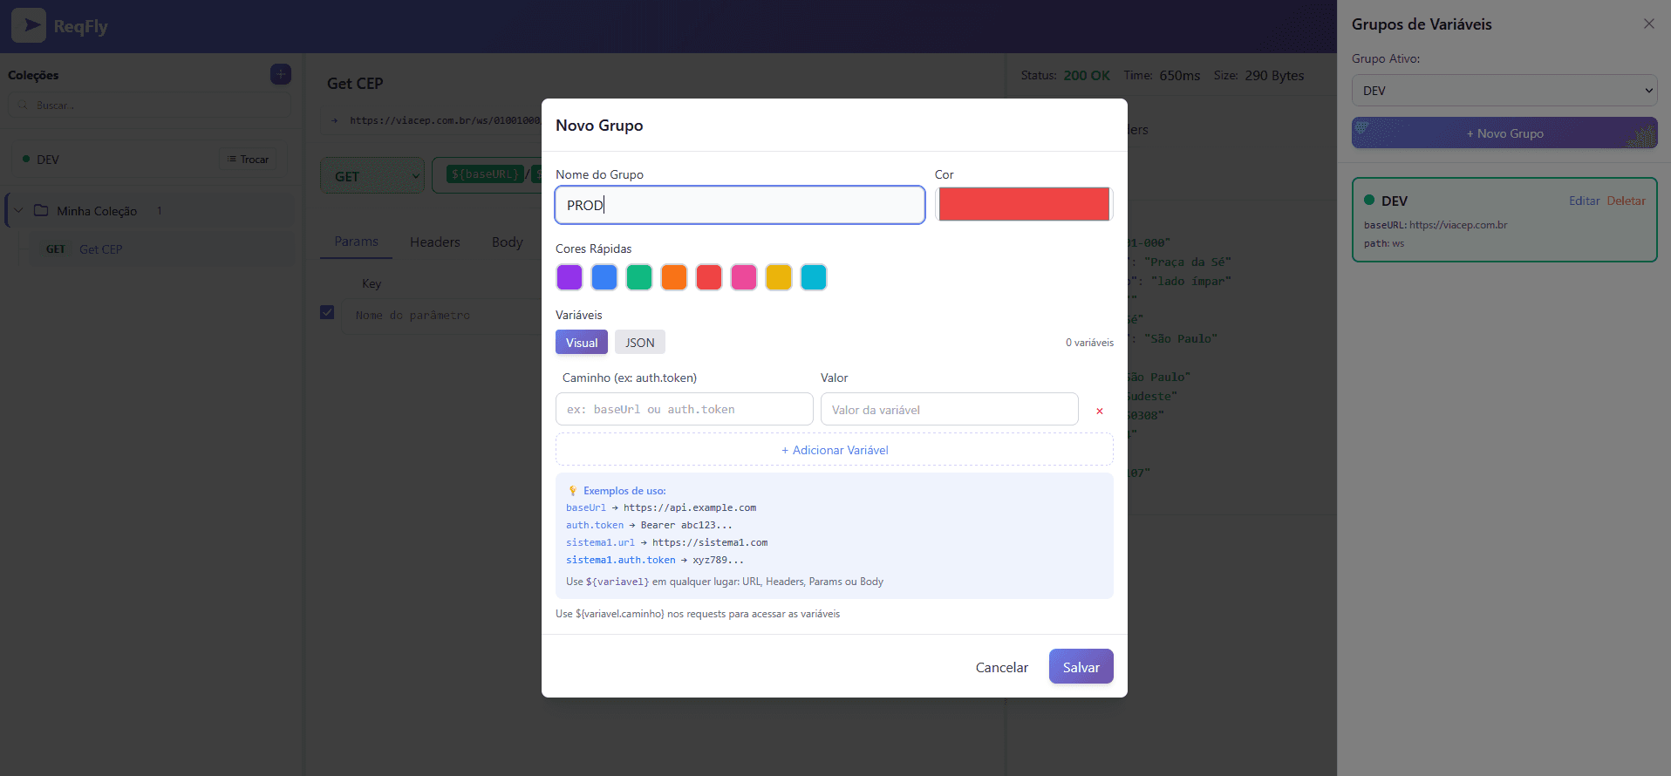The image size is (1671, 776).
Task: Click + Adicionar Variável
Action: (x=835, y=450)
